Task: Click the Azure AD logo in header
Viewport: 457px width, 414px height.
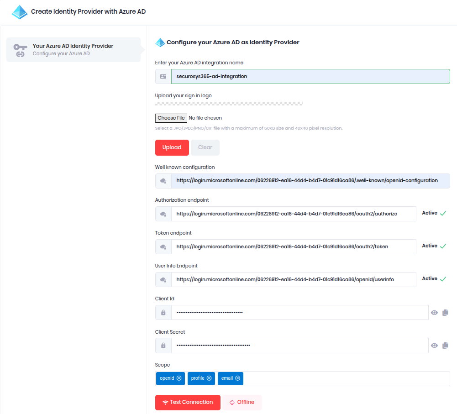Action: [20, 12]
